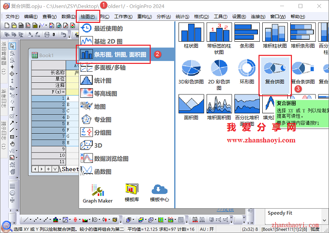Choose the 2D 彩色饼图 icon

(219, 68)
